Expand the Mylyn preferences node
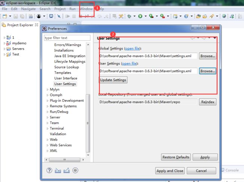244x182 pixels. pyautogui.click(x=47, y=89)
